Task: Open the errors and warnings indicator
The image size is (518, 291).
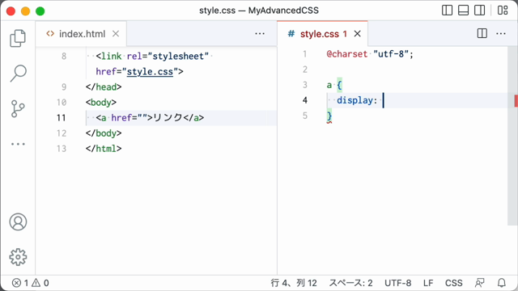Action: [x=31, y=283]
